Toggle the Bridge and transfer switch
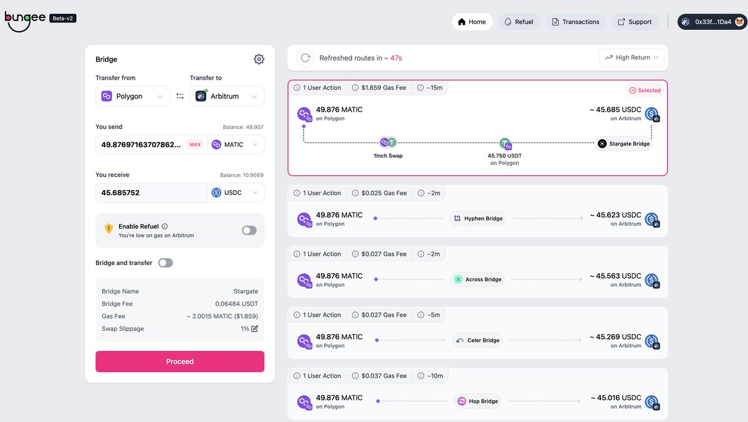This screenshot has height=422, width=748. [165, 263]
